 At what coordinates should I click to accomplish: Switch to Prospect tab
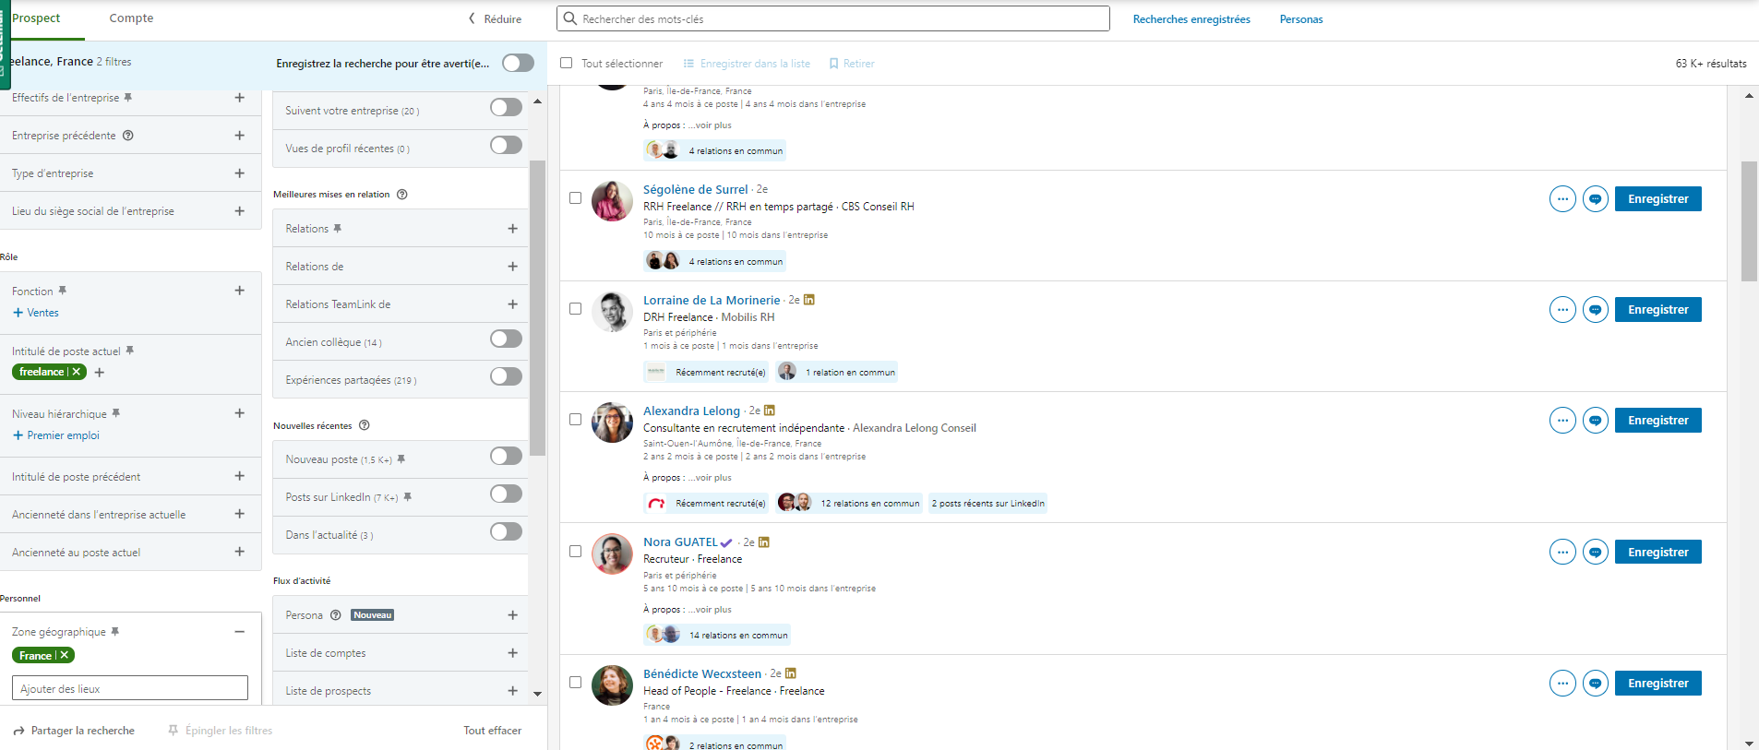37,18
